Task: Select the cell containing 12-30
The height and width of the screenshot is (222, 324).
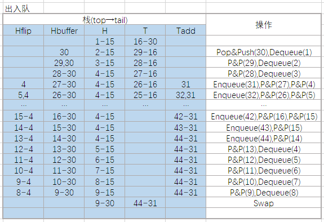Action: pyautogui.click(x=64, y=159)
